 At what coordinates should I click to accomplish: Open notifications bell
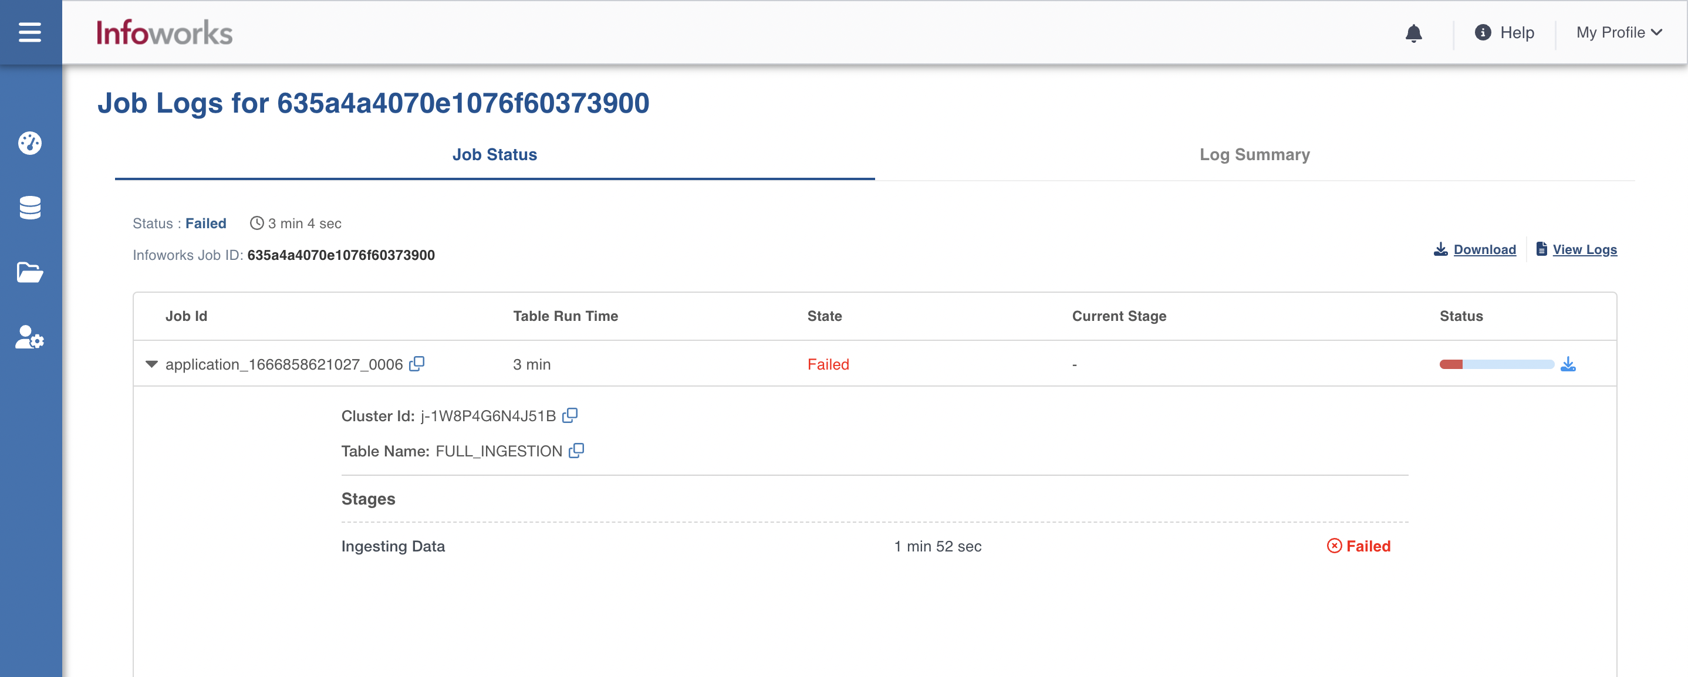pyautogui.click(x=1413, y=33)
